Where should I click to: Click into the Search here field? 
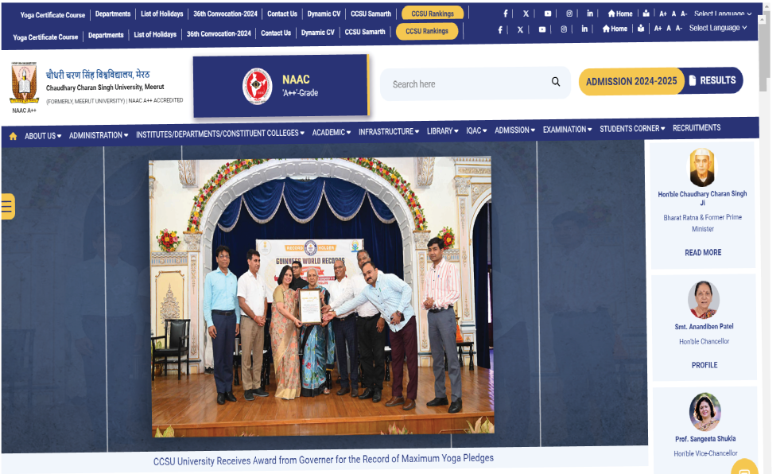(465, 84)
